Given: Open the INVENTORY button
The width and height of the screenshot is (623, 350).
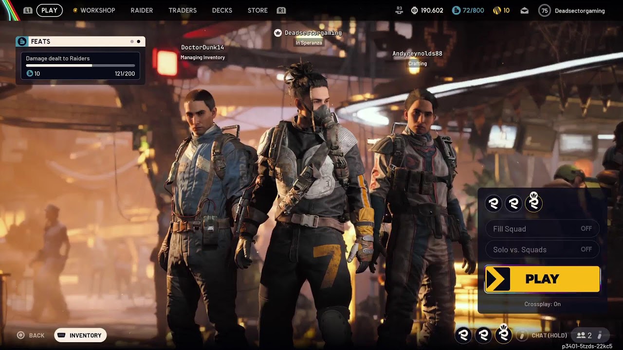Looking at the screenshot, I should (80, 335).
